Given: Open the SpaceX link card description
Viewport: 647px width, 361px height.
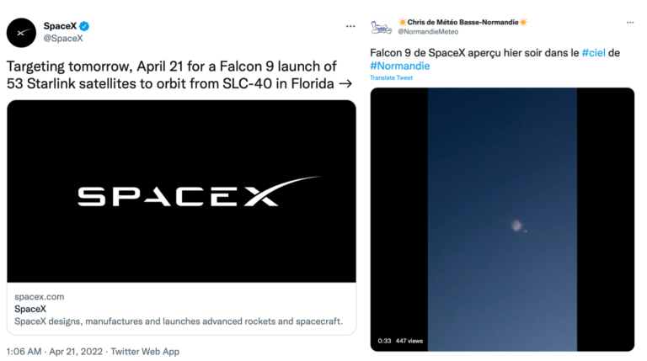Looking at the screenshot, I should tap(179, 321).
